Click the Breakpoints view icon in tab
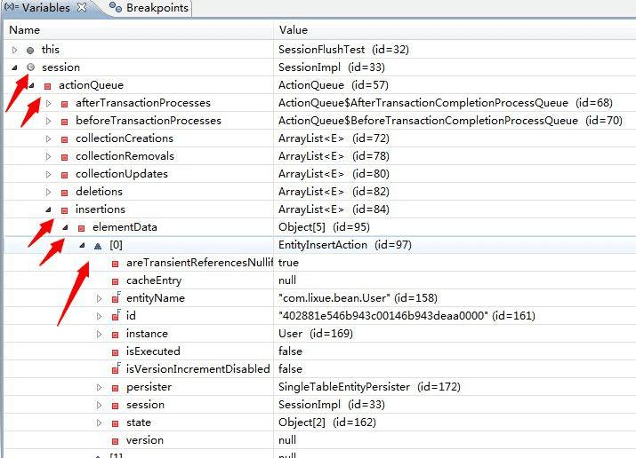This screenshot has height=458, width=636. (x=116, y=7)
